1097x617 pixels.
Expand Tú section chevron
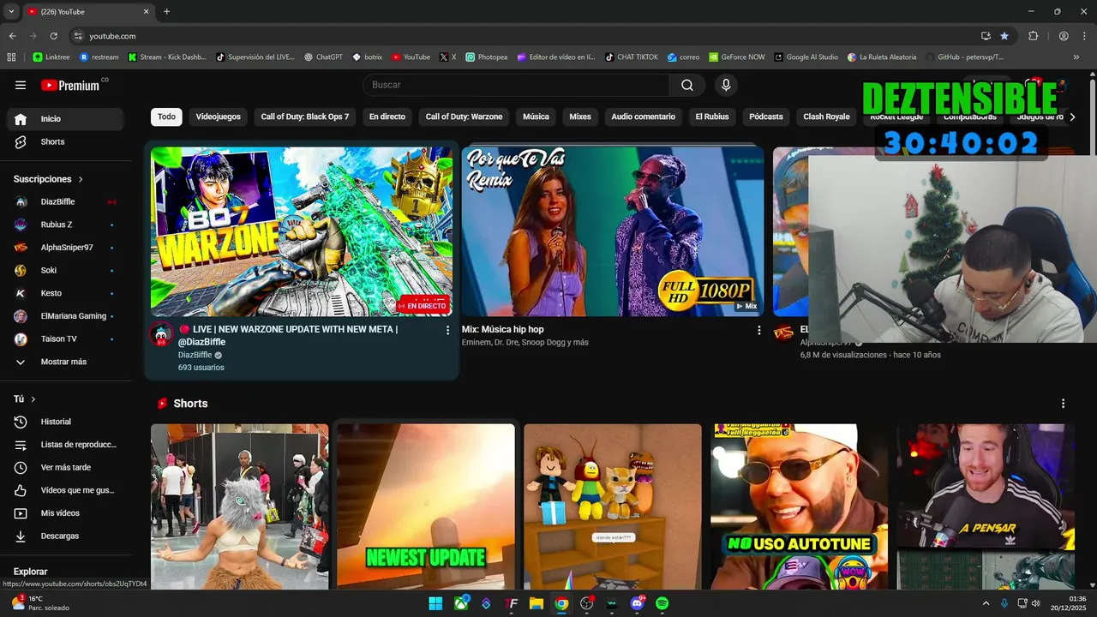tap(33, 399)
